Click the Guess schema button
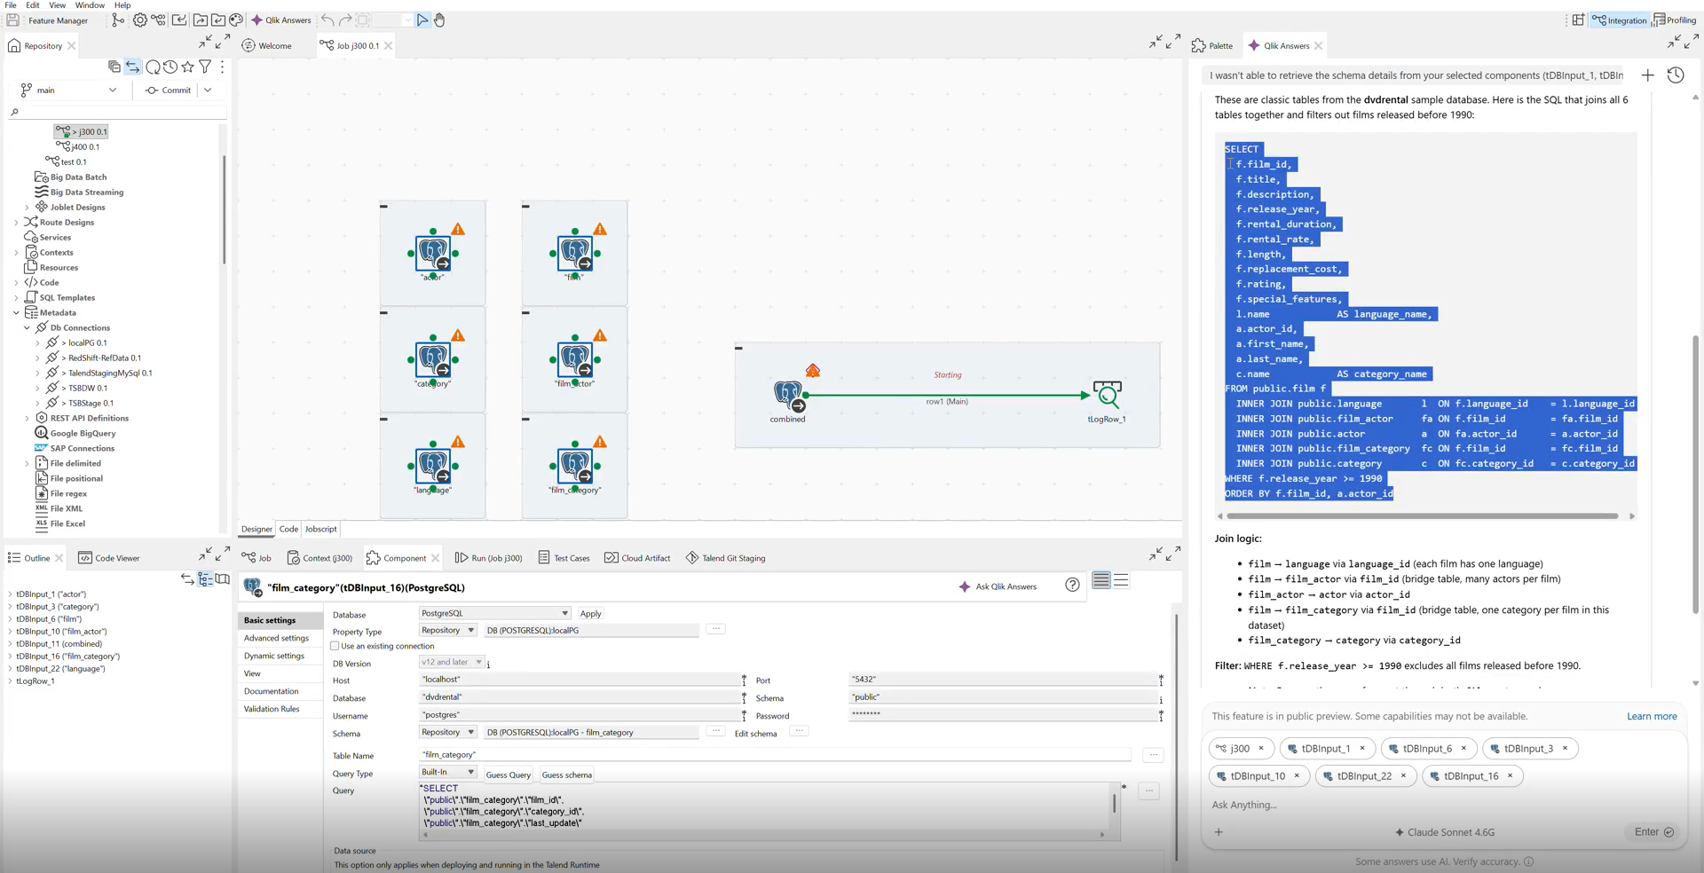Image resolution: width=1704 pixels, height=873 pixels. click(x=566, y=775)
